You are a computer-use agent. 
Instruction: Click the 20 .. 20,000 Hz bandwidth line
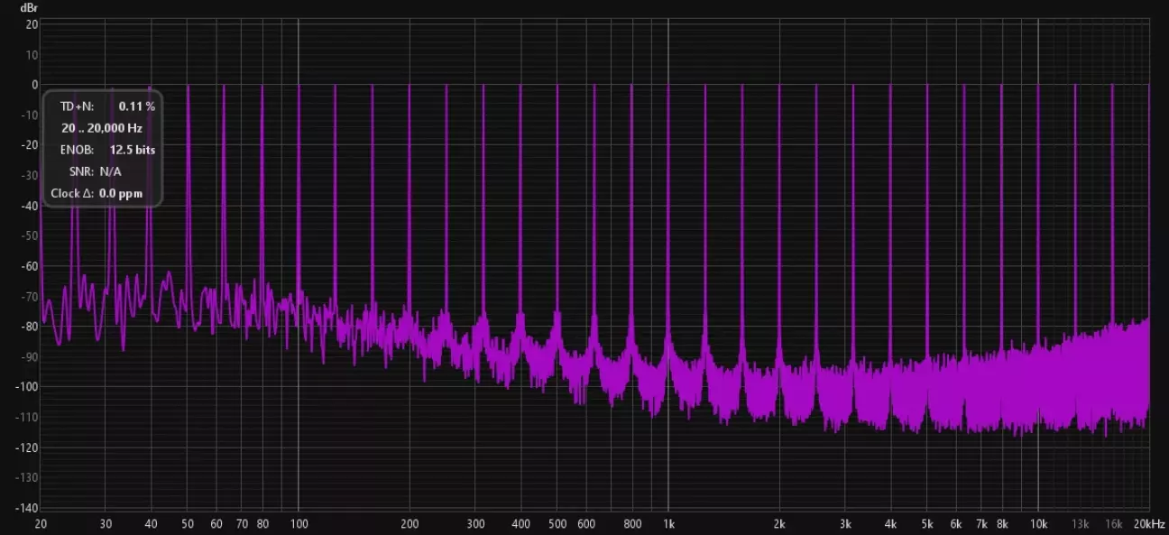point(102,128)
